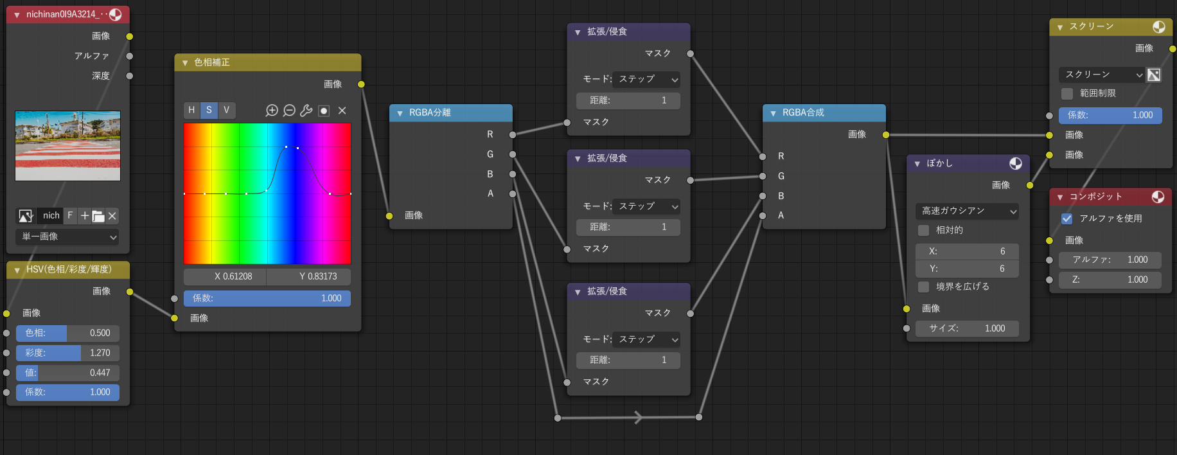Unlink the image with the X icon
Screen dimensions: 1177x455
[112, 216]
